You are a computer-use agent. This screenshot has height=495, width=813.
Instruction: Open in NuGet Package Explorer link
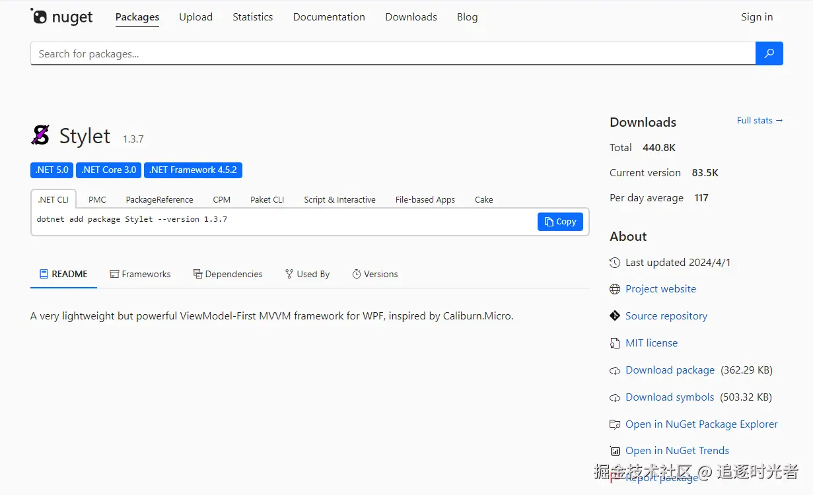[701, 424]
